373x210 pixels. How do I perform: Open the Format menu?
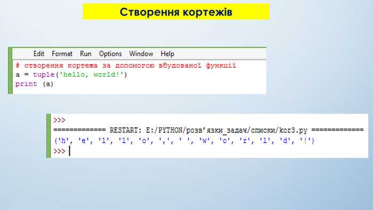pos(62,54)
